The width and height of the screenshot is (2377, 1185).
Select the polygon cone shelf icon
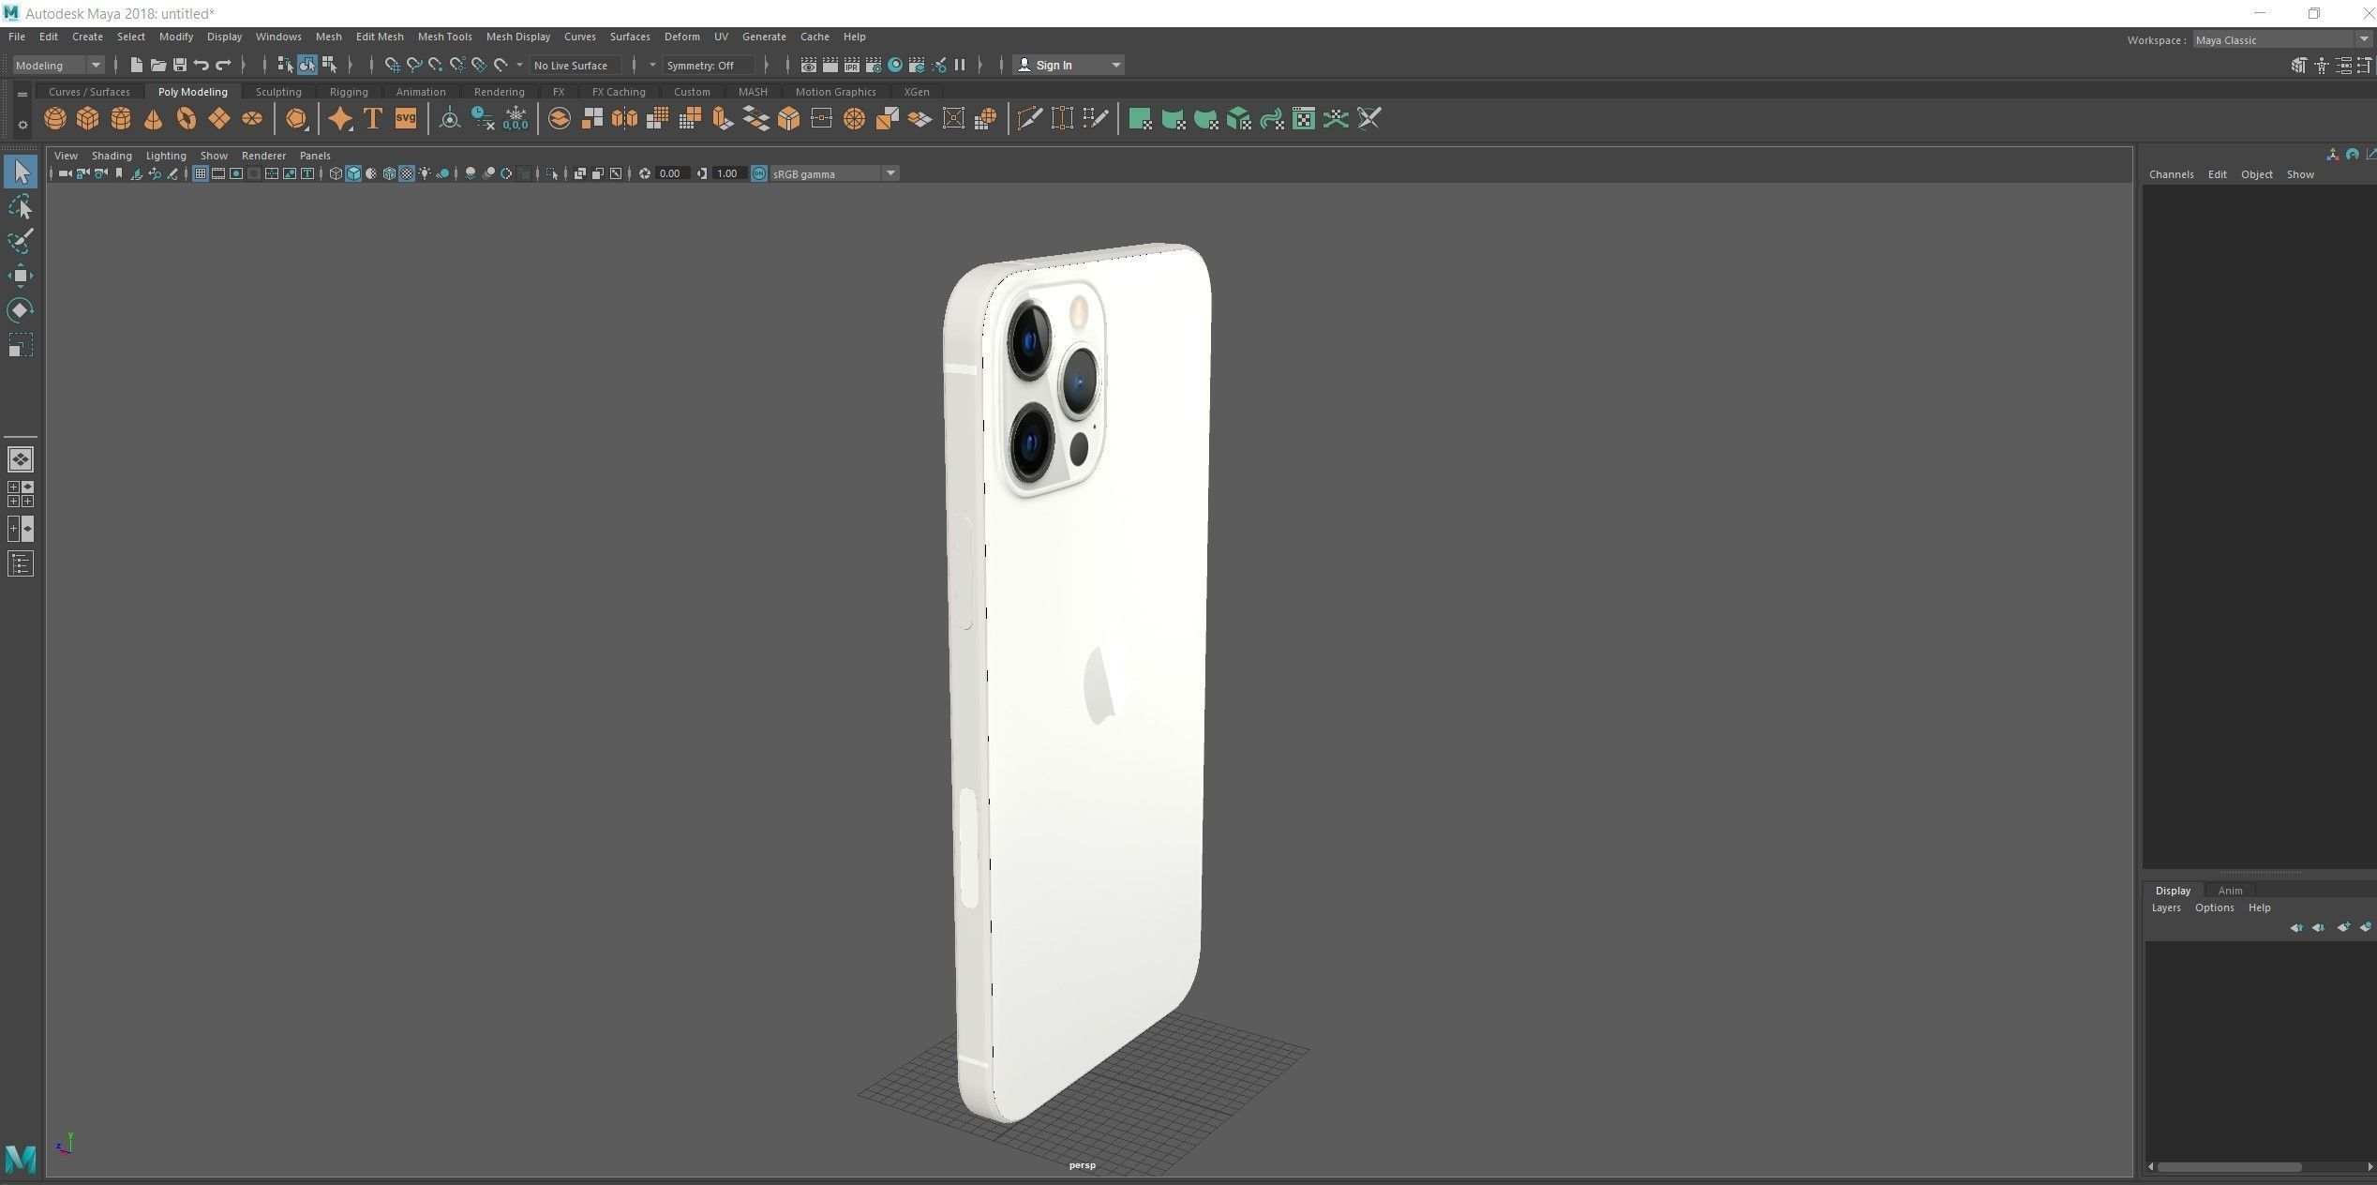click(x=153, y=119)
